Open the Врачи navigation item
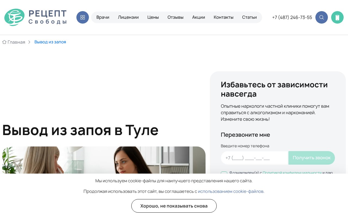Image resolution: width=348 pixels, height=217 pixels. coord(103,17)
